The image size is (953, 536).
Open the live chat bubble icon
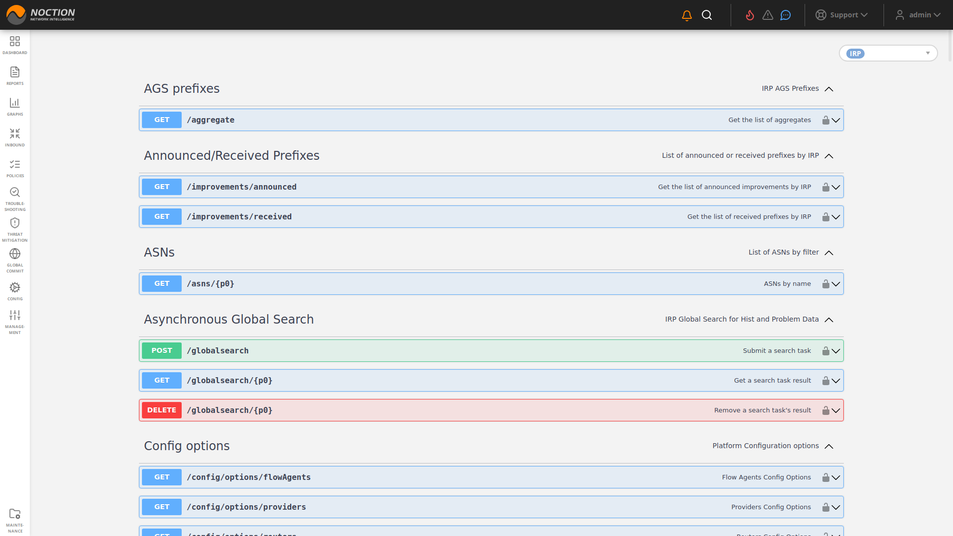point(785,15)
